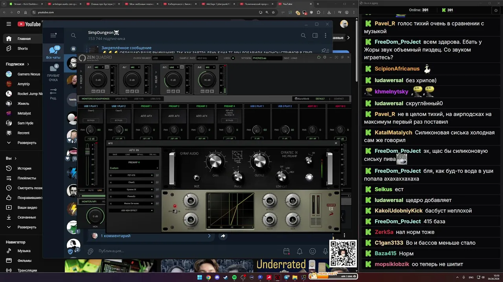Click the MONITOR/HP1 volume knob
The height and width of the screenshot is (282, 503).
pyautogui.click(x=95, y=217)
